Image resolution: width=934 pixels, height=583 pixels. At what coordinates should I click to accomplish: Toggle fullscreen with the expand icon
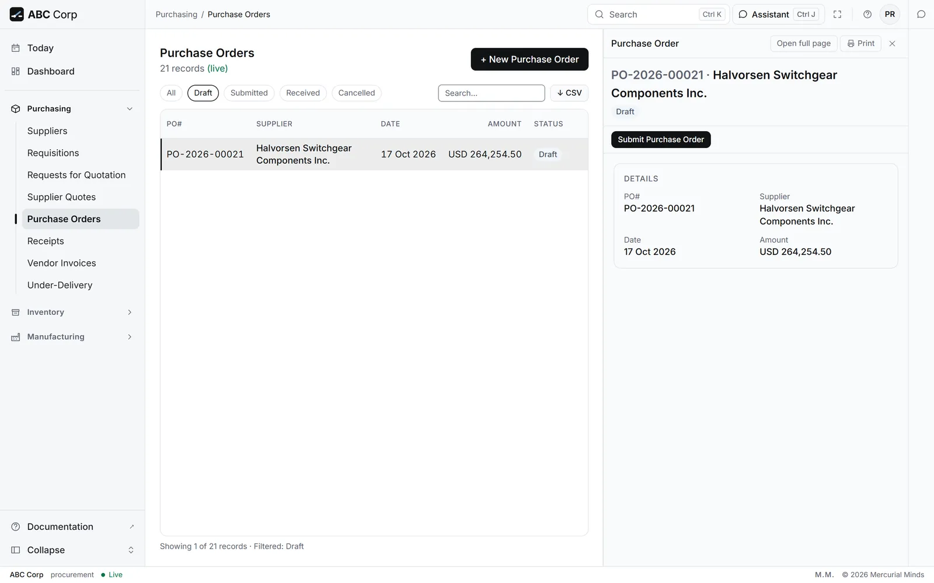tap(837, 15)
